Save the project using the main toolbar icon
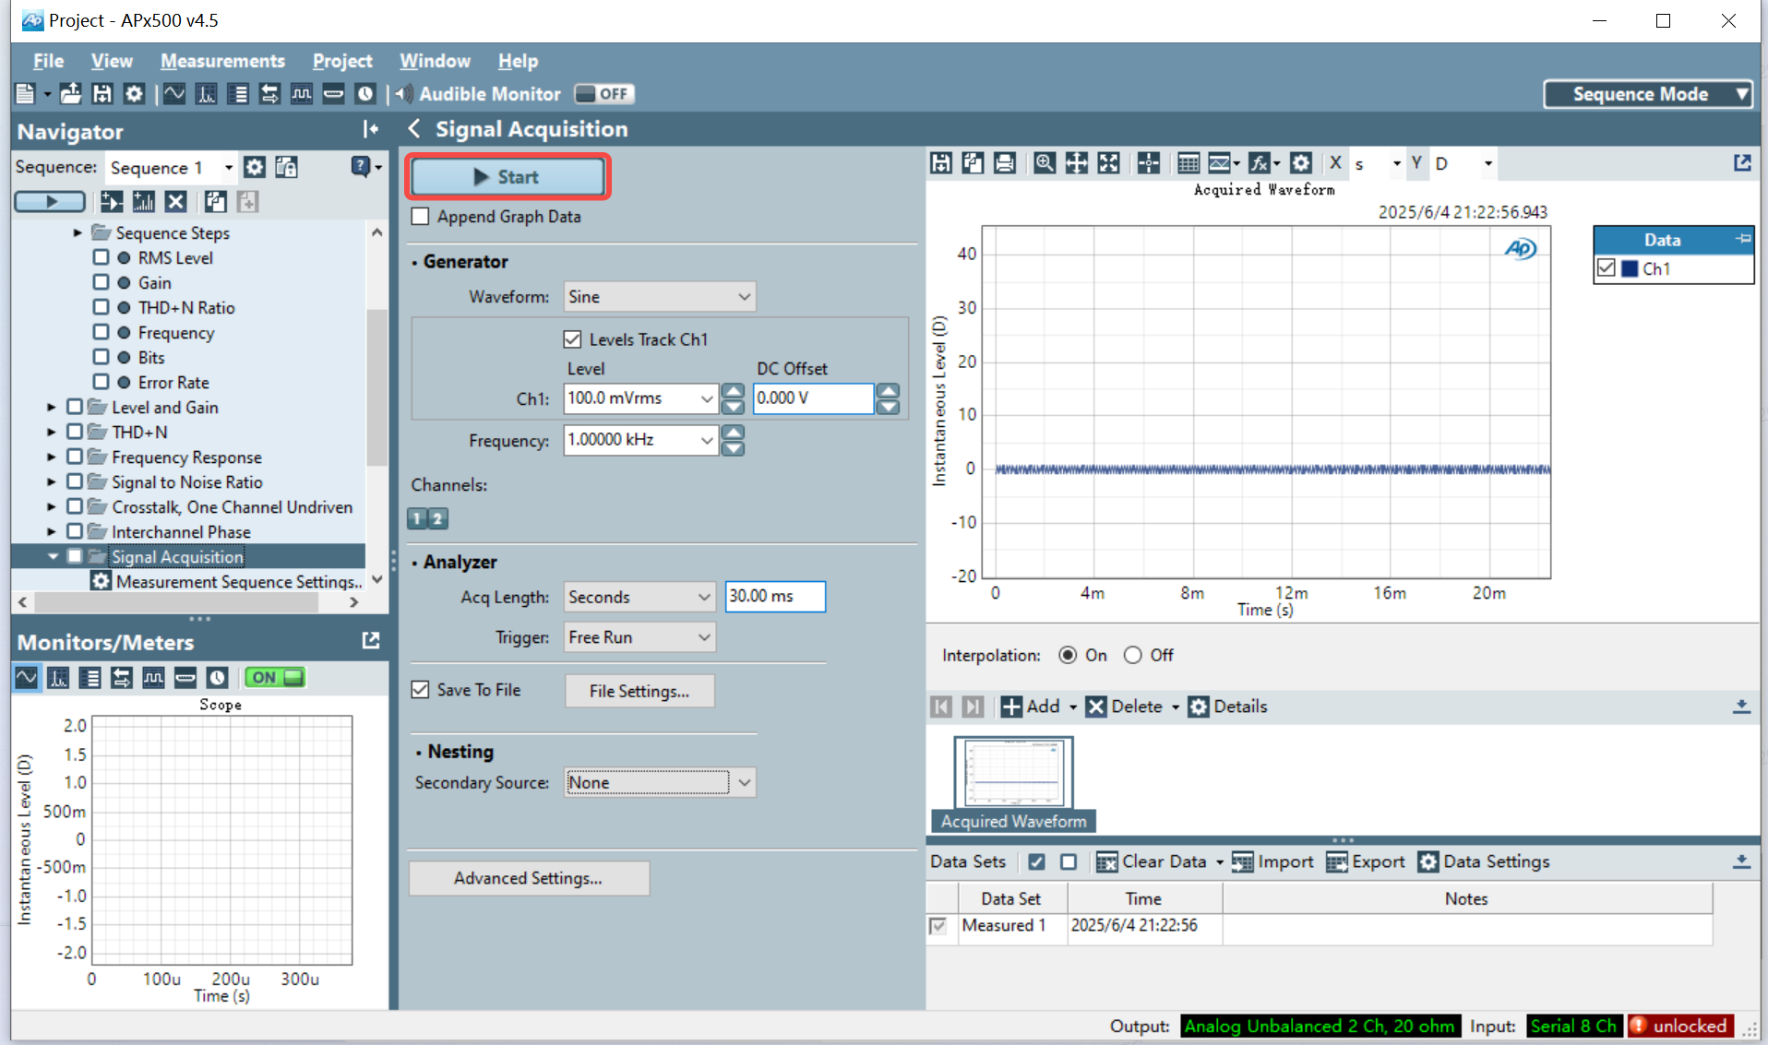This screenshot has height=1045, width=1768. coord(102,94)
